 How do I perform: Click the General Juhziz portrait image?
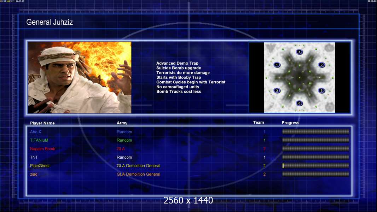(x=80, y=77)
